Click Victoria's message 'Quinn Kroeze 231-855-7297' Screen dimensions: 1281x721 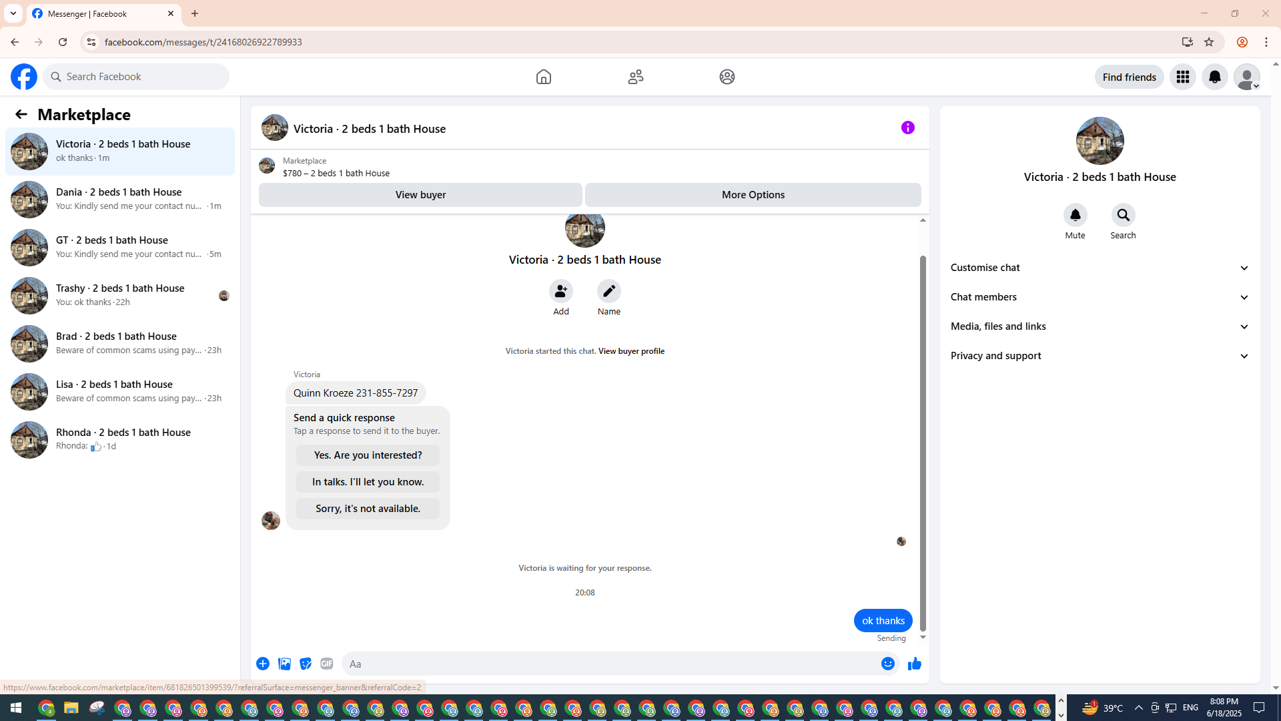pyautogui.click(x=356, y=393)
